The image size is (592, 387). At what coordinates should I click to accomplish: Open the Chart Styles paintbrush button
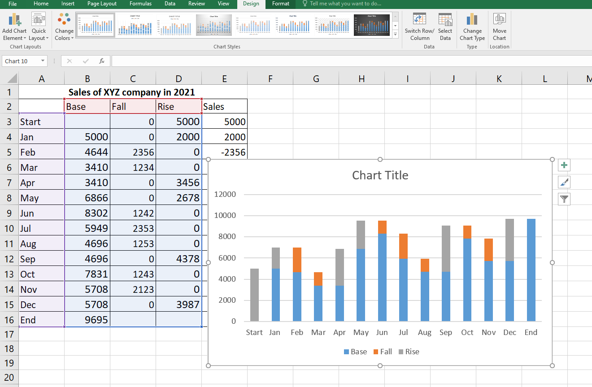click(x=564, y=182)
